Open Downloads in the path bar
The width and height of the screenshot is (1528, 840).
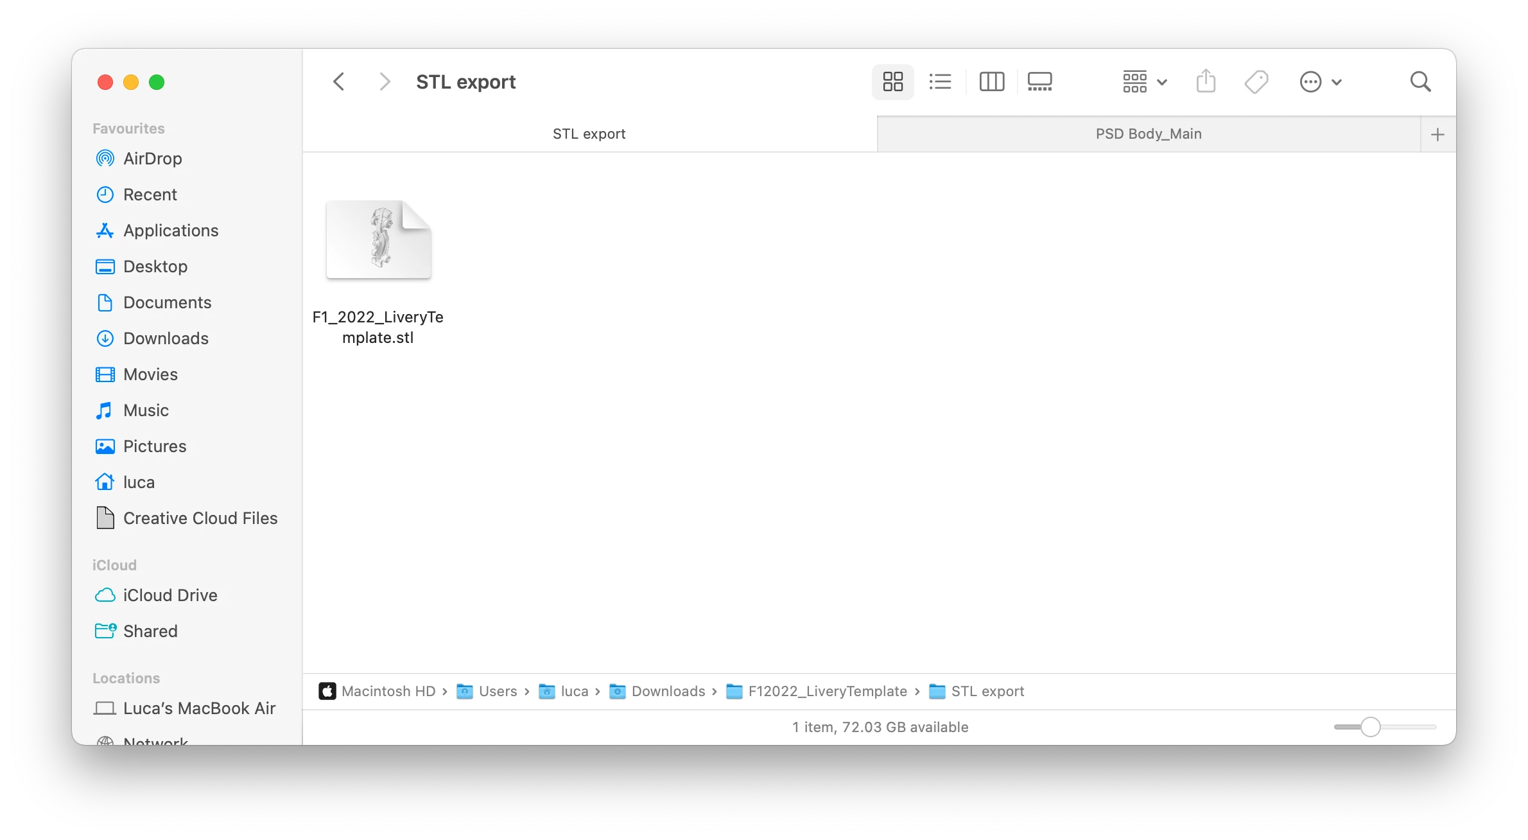pos(668,691)
